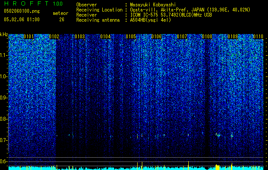Click the red echo pair after 0105
Viewport: 268px width, 170px height.
click(140, 136)
